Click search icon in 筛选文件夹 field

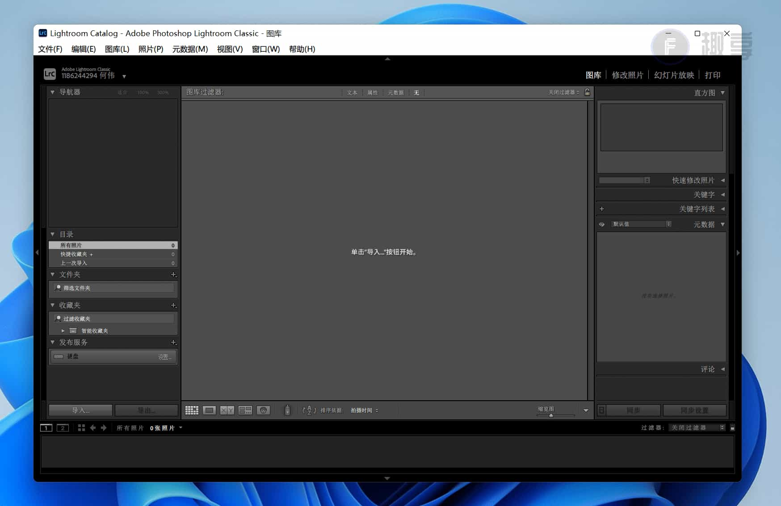[x=58, y=288]
